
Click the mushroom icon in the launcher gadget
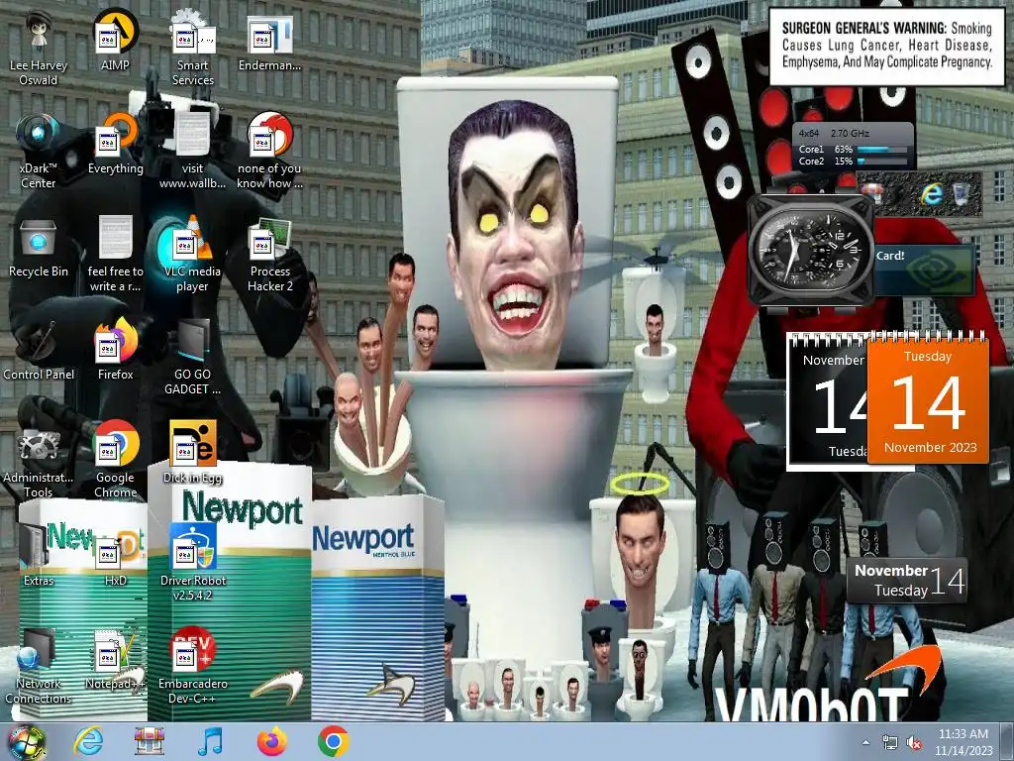point(873,193)
